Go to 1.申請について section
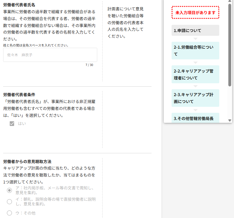The width and height of the screenshot is (234, 218). [x=195, y=30]
